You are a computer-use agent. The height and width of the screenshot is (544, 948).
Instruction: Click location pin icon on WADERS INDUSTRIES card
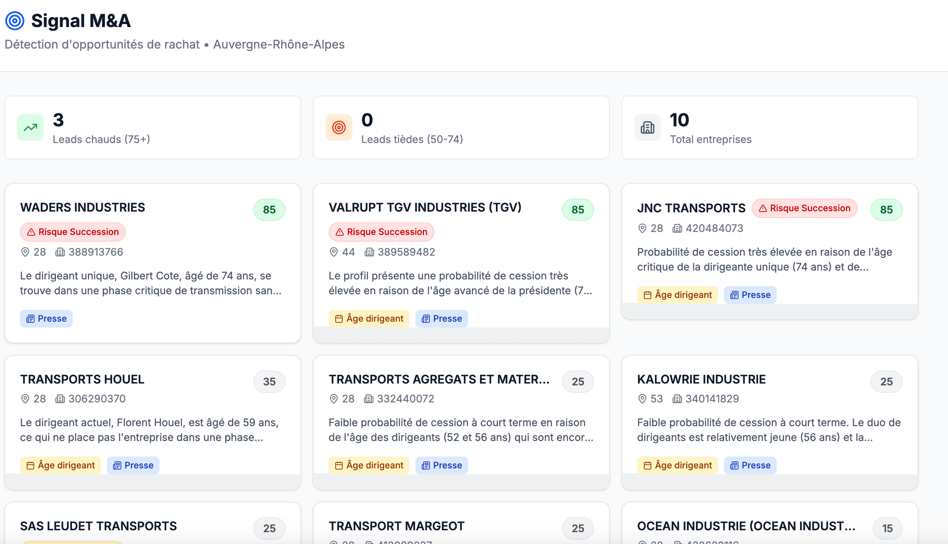click(x=25, y=252)
